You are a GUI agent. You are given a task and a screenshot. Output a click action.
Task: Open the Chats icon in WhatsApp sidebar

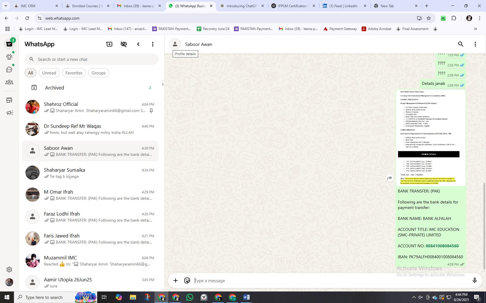9,44
